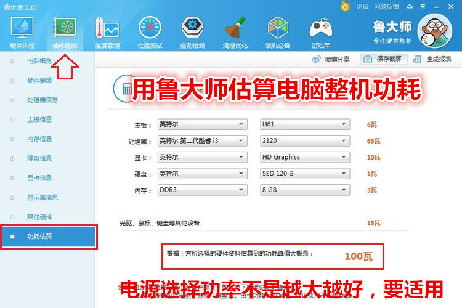Image resolution: width=462 pixels, height=308 pixels.
Task: Open 温度管理 temperature management
Action: point(107,33)
